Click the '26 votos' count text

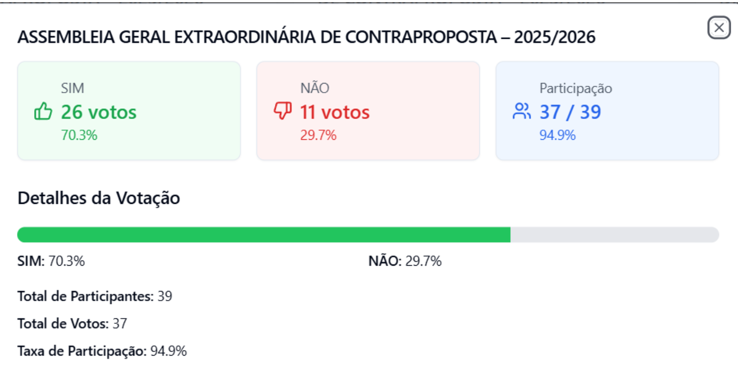click(x=99, y=112)
